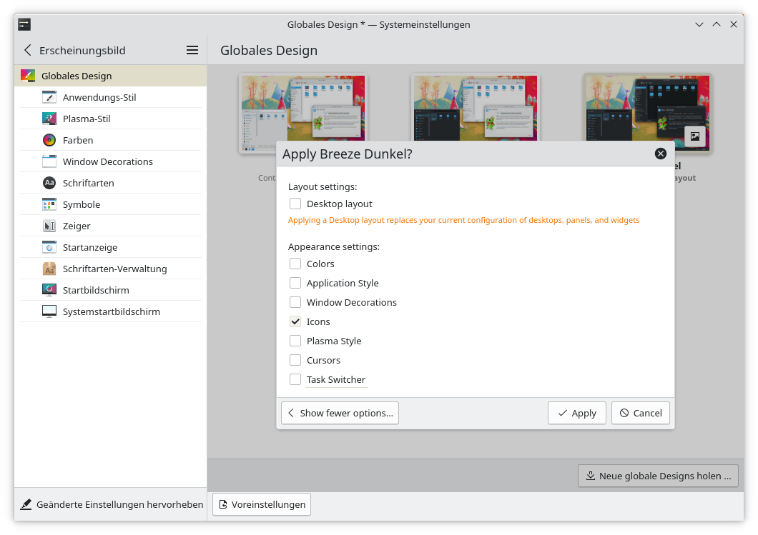Uncheck the Icons checkbox
Screen dimensions: 758x535
(295, 321)
